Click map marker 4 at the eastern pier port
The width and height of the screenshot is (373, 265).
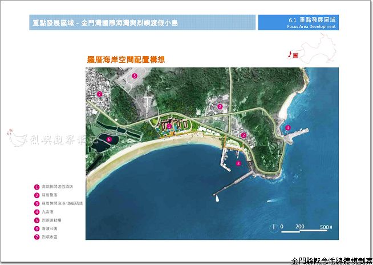pos(288,128)
